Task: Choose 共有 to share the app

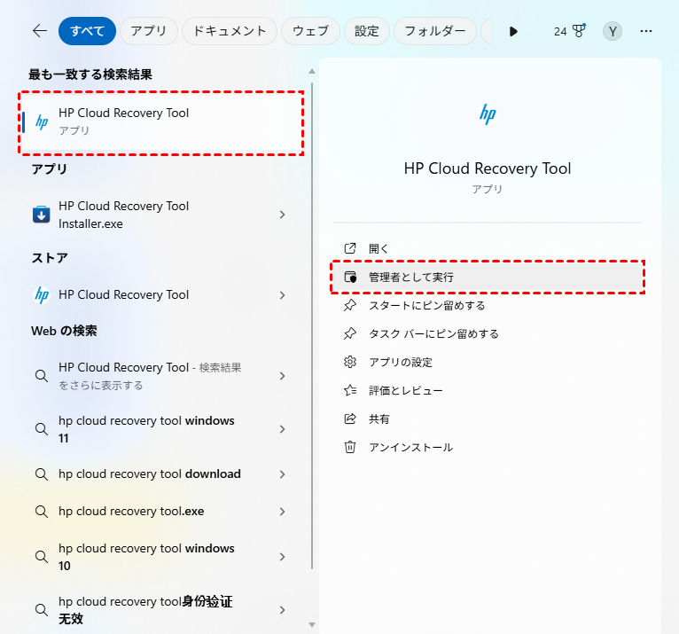Action: (488, 419)
